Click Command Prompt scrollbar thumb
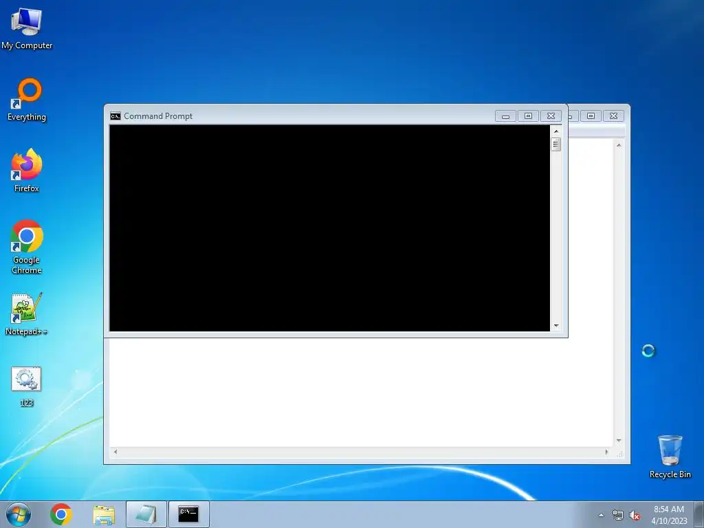 pyautogui.click(x=556, y=144)
